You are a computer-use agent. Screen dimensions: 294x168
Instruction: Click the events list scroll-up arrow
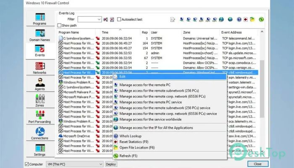(262, 32)
